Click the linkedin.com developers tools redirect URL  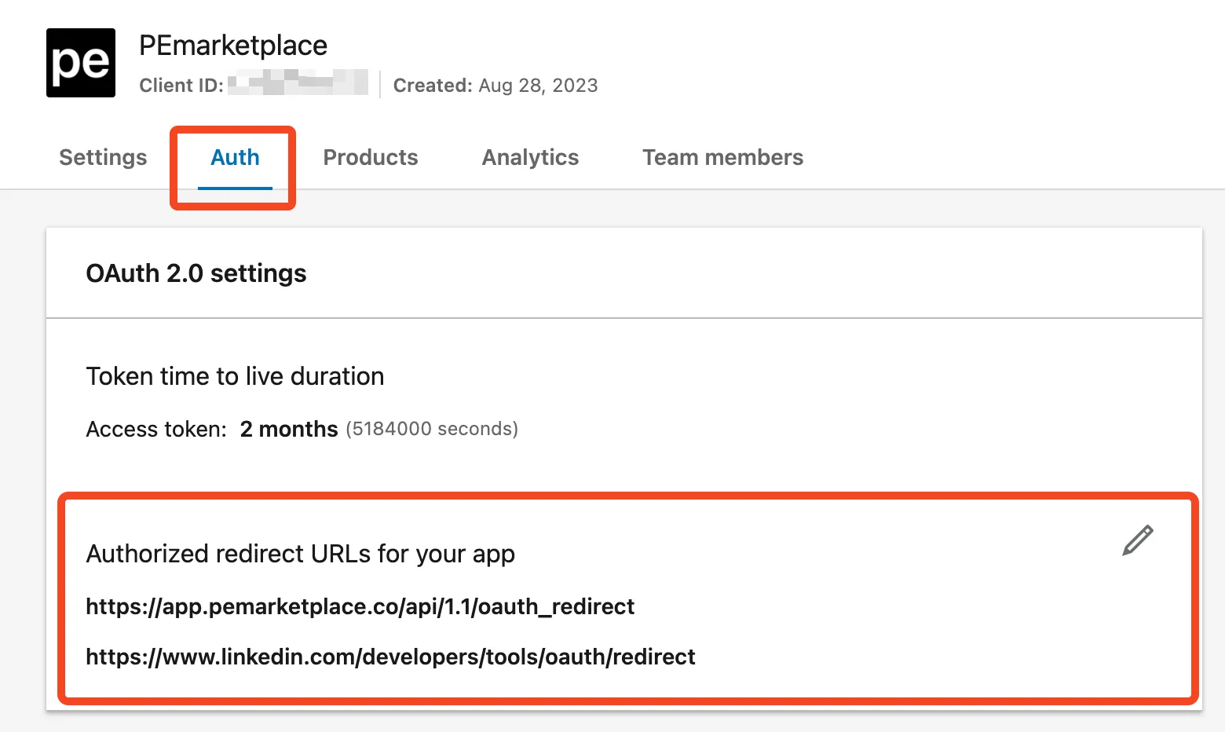(x=390, y=657)
